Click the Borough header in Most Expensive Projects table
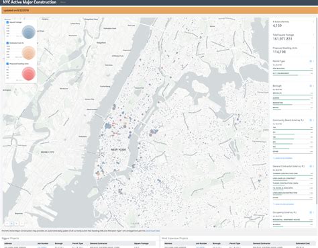The image size is (318, 248). [217, 243]
